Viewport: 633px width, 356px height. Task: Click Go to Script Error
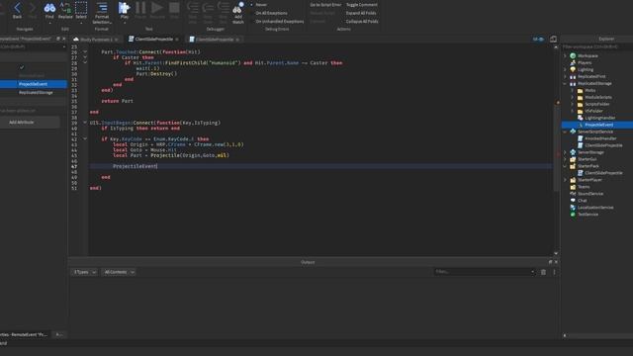(325, 4)
